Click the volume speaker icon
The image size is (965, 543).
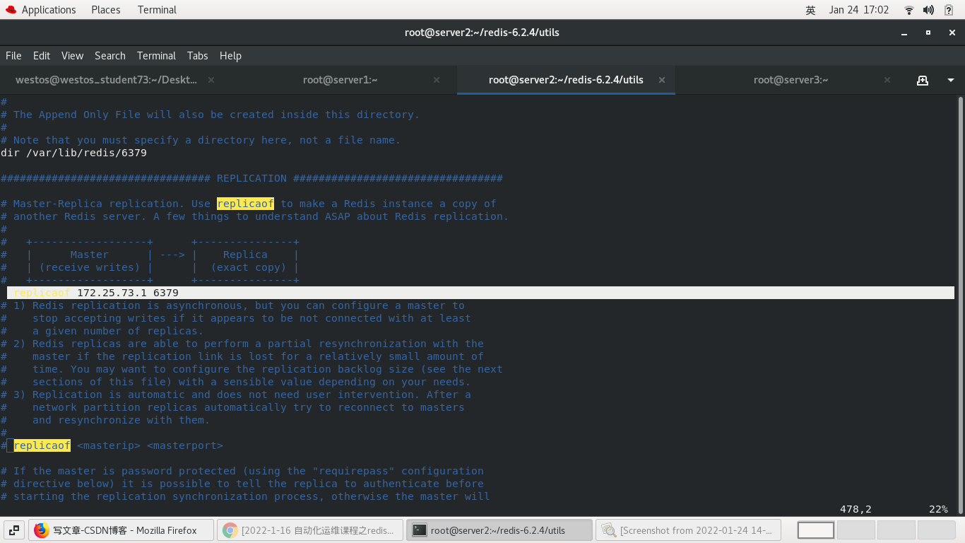(x=929, y=10)
